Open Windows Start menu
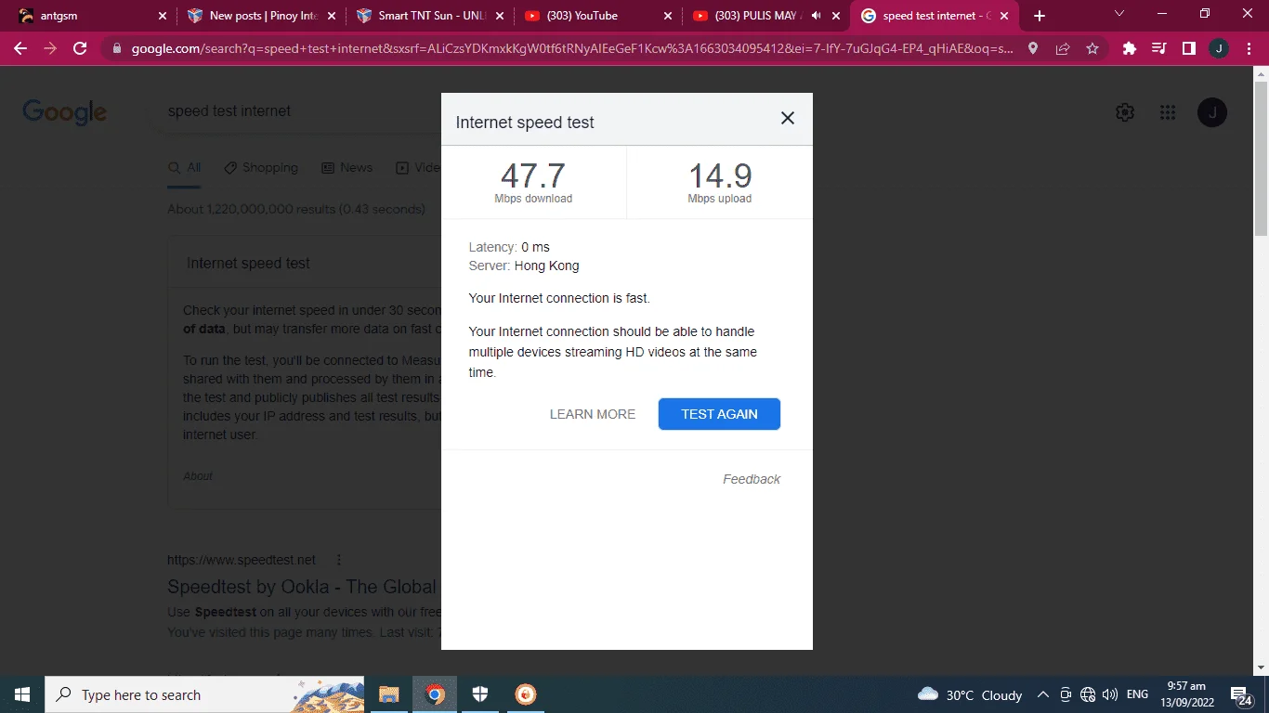 tap(22, 694)
